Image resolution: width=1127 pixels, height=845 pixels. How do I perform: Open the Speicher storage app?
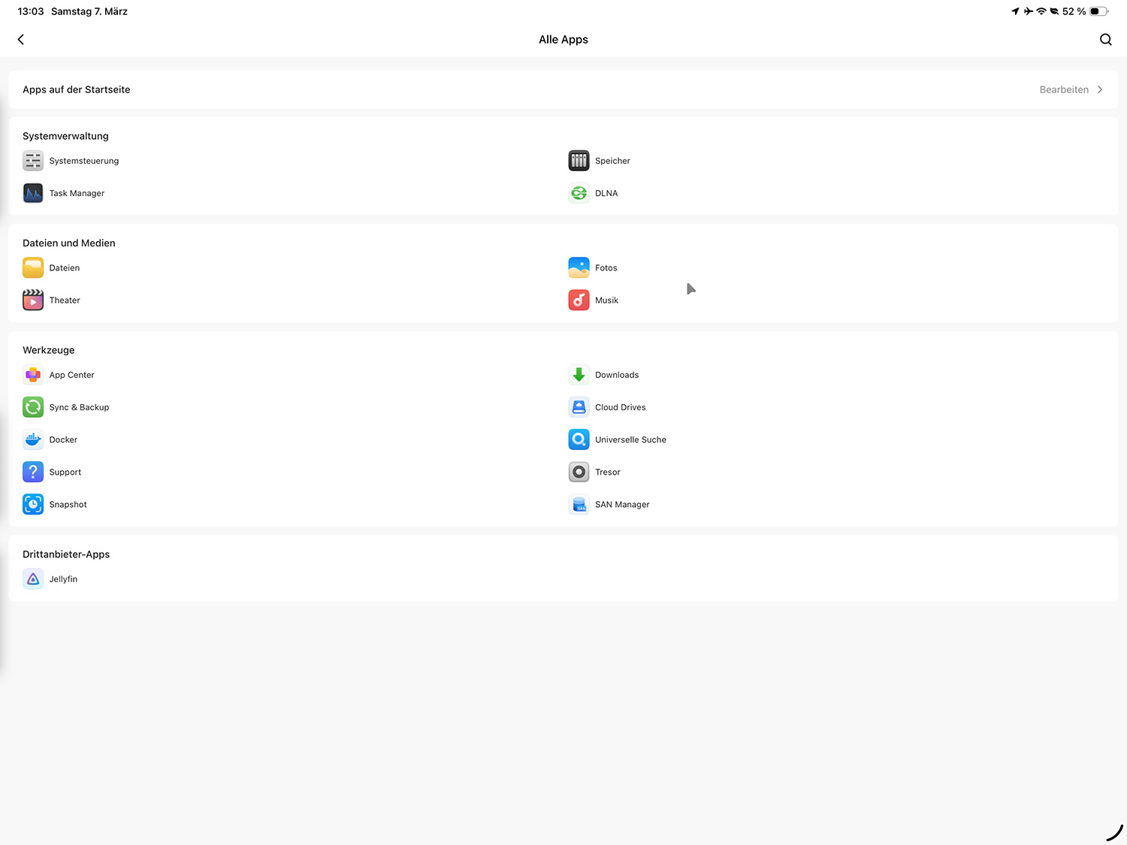(579, 161)
